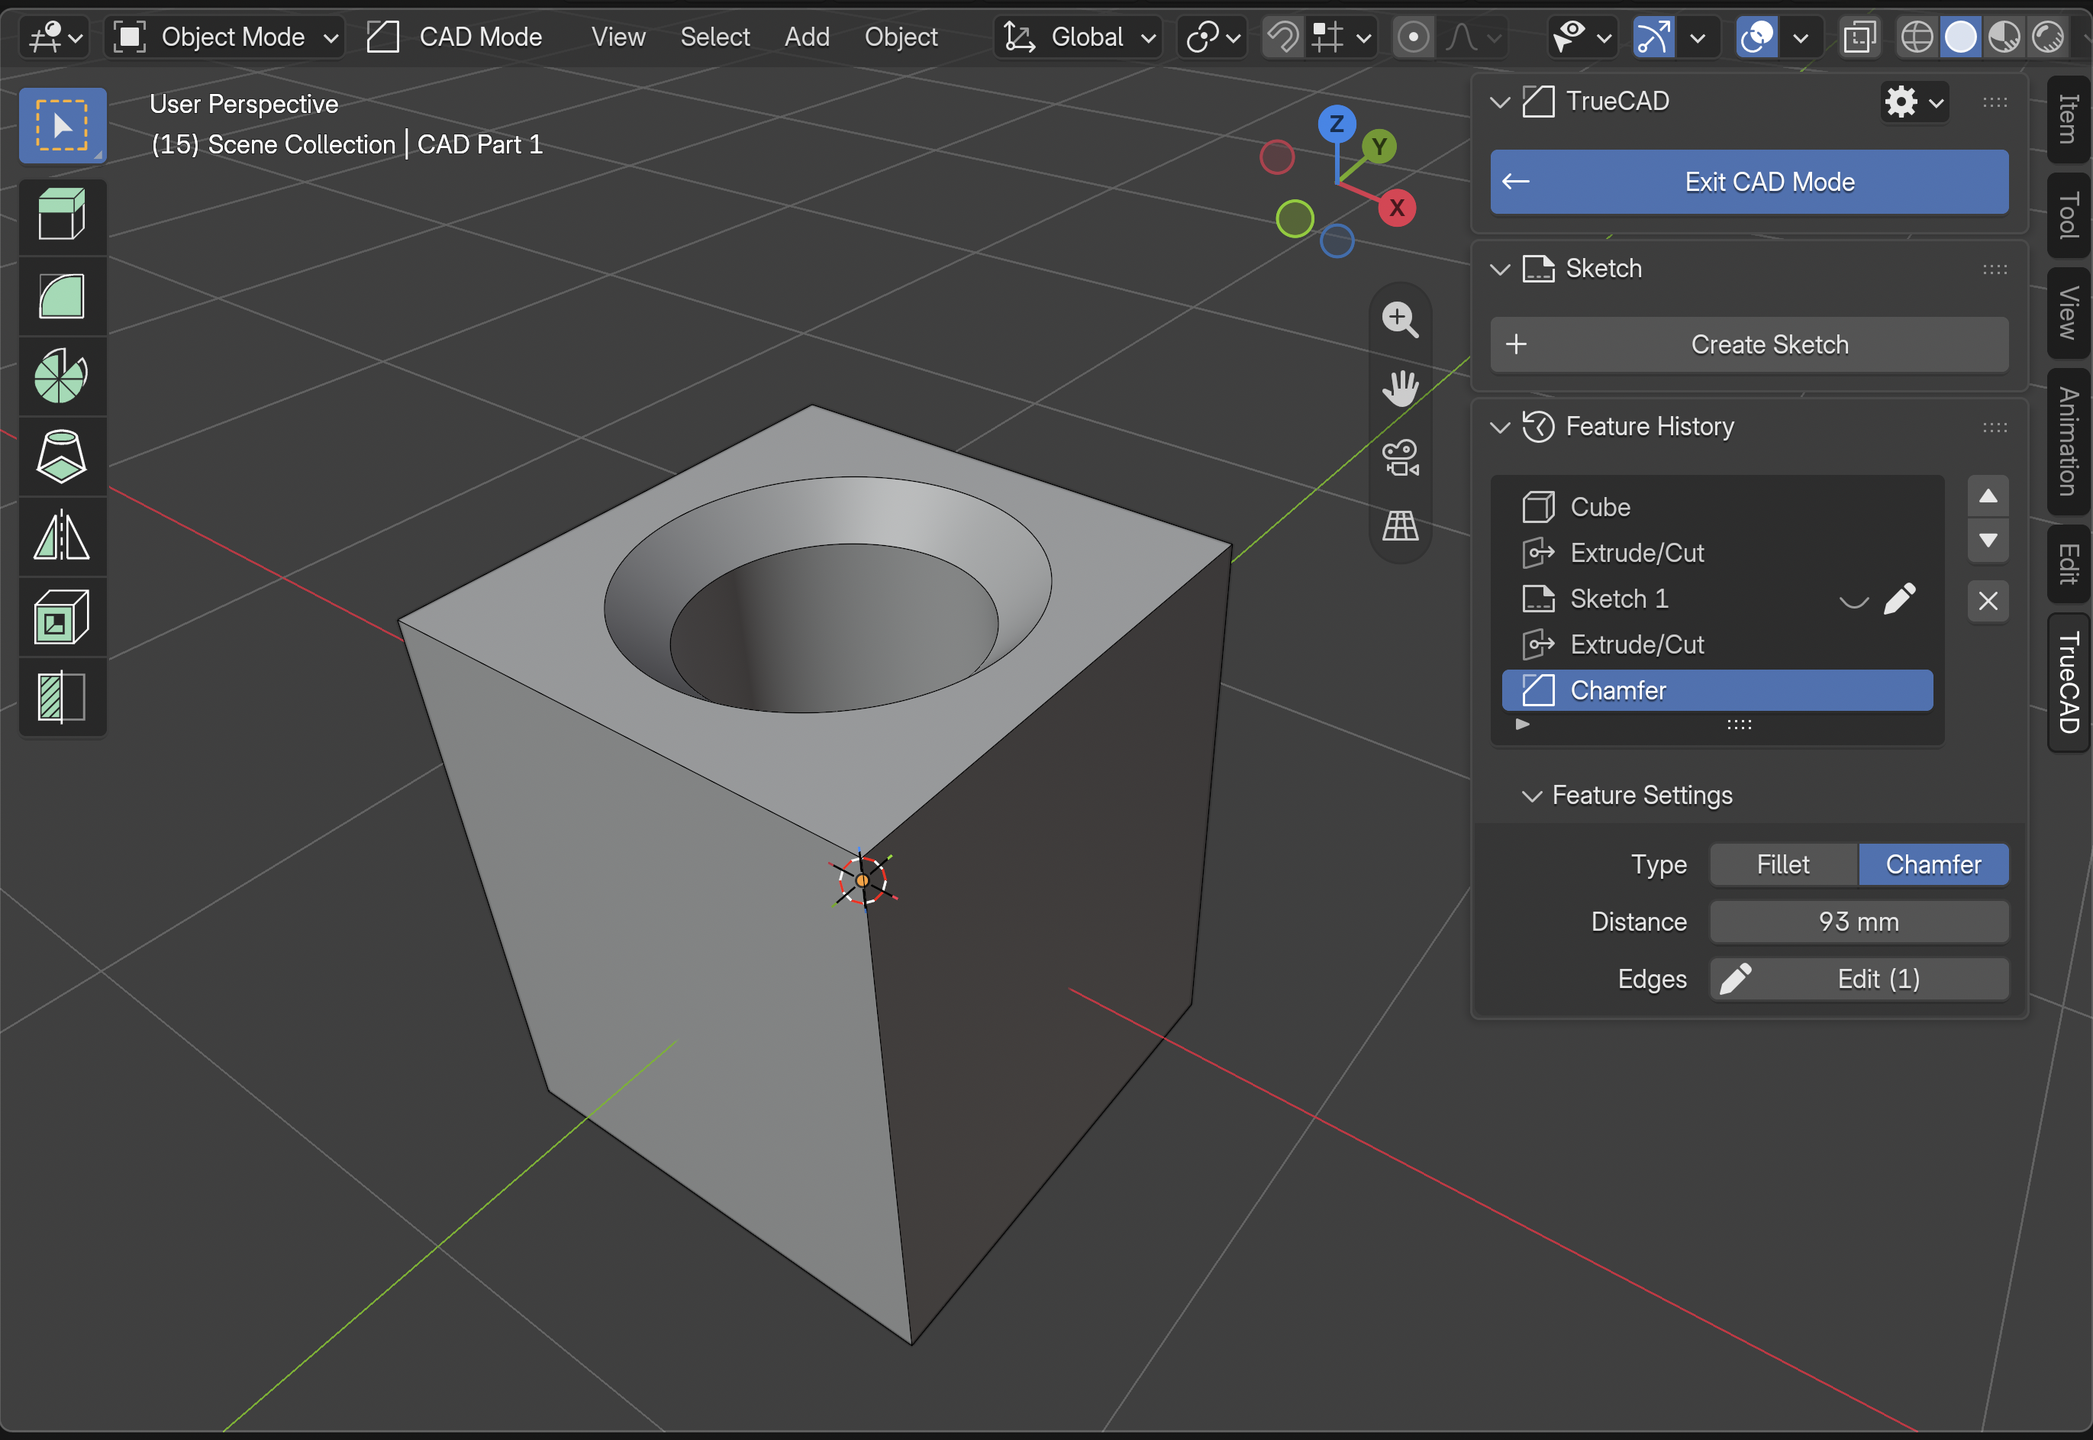The image size is (2093, 1440).
Task: Switch to wireframe shading
Action: click(1916, 37)
